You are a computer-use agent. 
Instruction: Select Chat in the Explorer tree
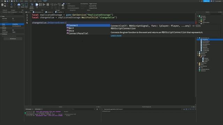pyautogui.click(x=202, y=68)
